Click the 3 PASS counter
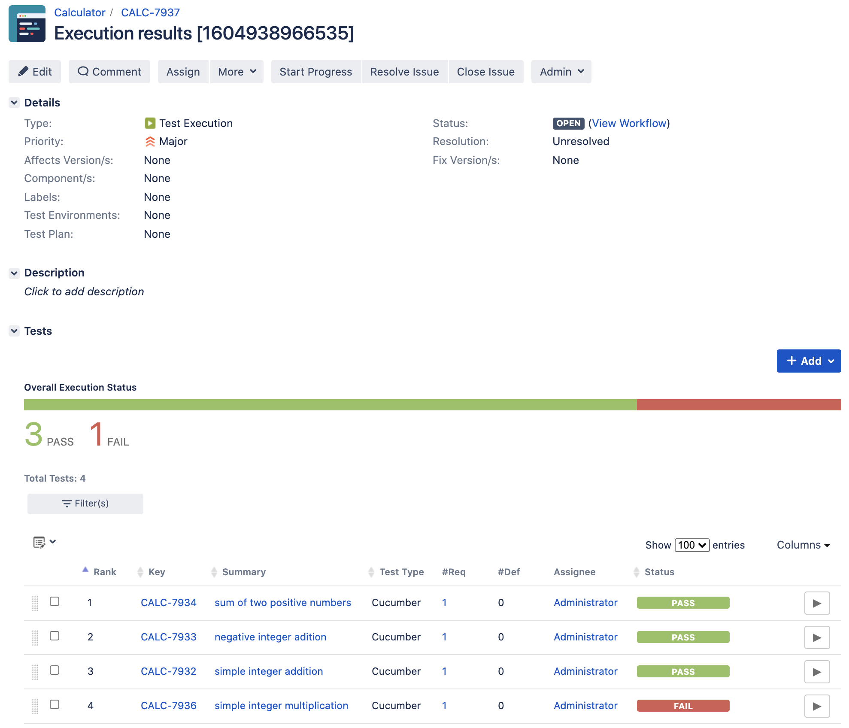The height and width of the screenshot is (728, 849). 49,434
